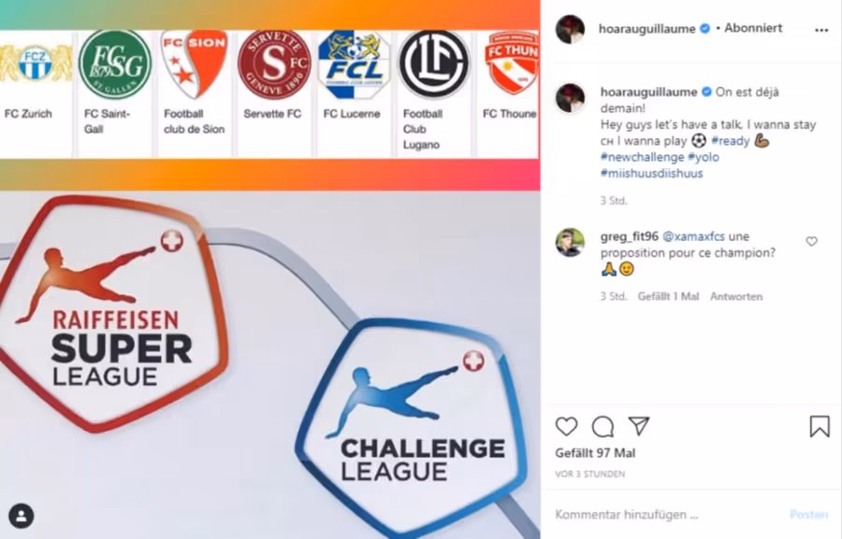
Task: View who liked via Gefällt 97 Mal
Action: point(595,453)
